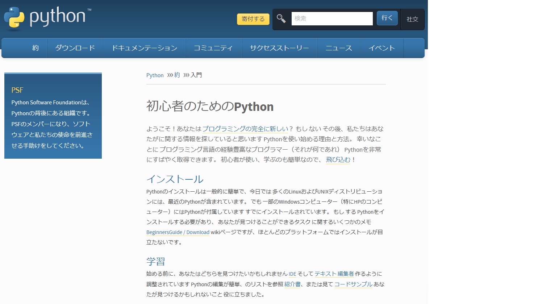The height and width of the screenshot is (304, 538).
Task: Open the コミュニティ menu
Action: 213,48
